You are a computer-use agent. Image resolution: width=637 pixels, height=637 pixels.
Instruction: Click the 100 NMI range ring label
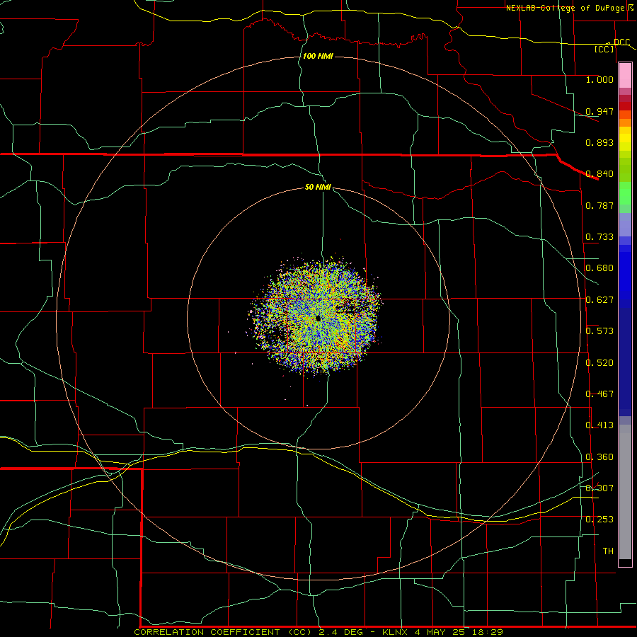click(x=318, y=56)
